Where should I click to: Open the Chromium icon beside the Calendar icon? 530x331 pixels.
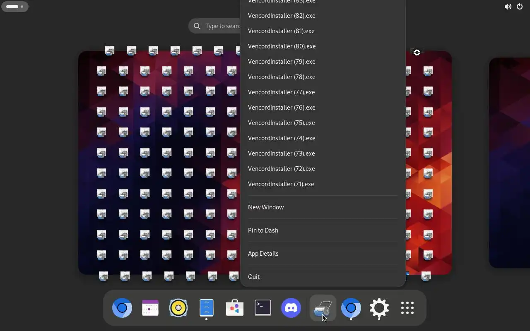point(122,308)
